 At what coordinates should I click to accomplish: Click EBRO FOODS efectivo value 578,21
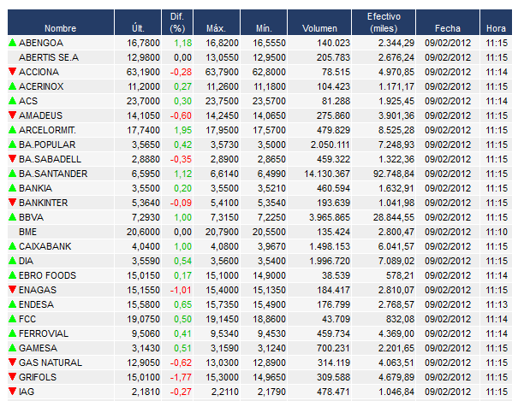[400, 275]
